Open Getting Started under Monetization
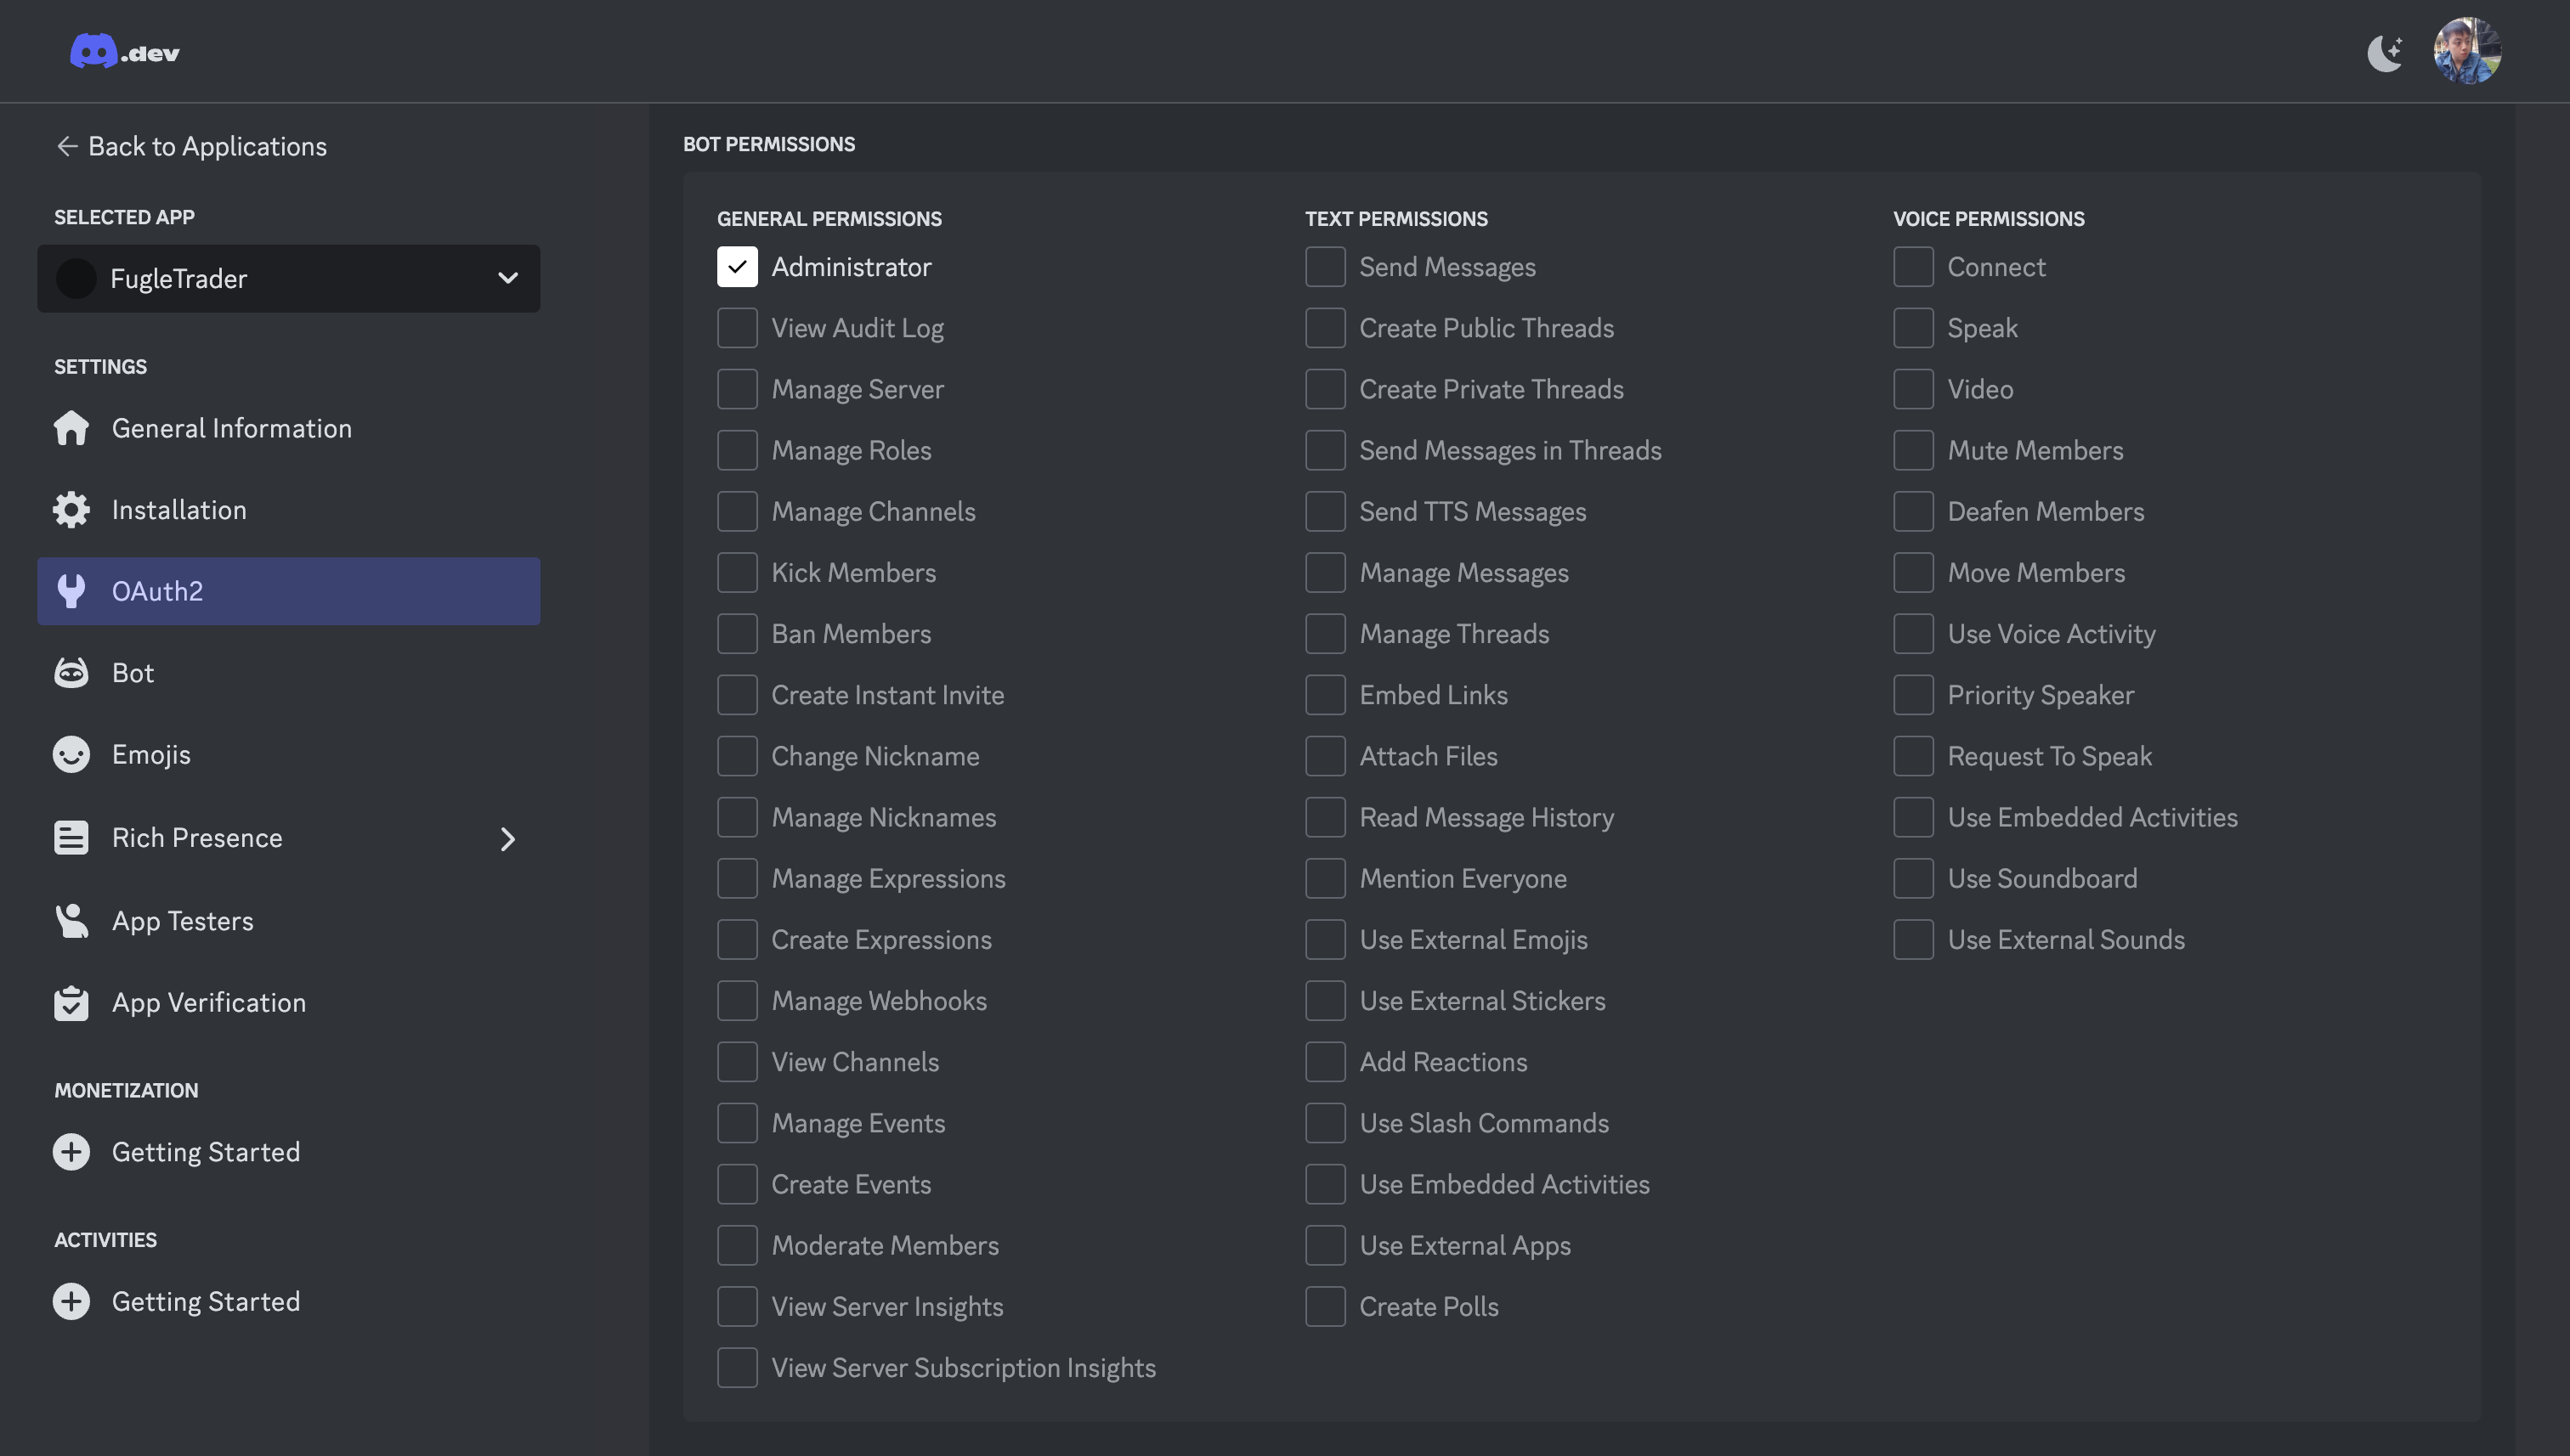The height and width of the screenshot is (1456, 2570). tap(288, 1152)
